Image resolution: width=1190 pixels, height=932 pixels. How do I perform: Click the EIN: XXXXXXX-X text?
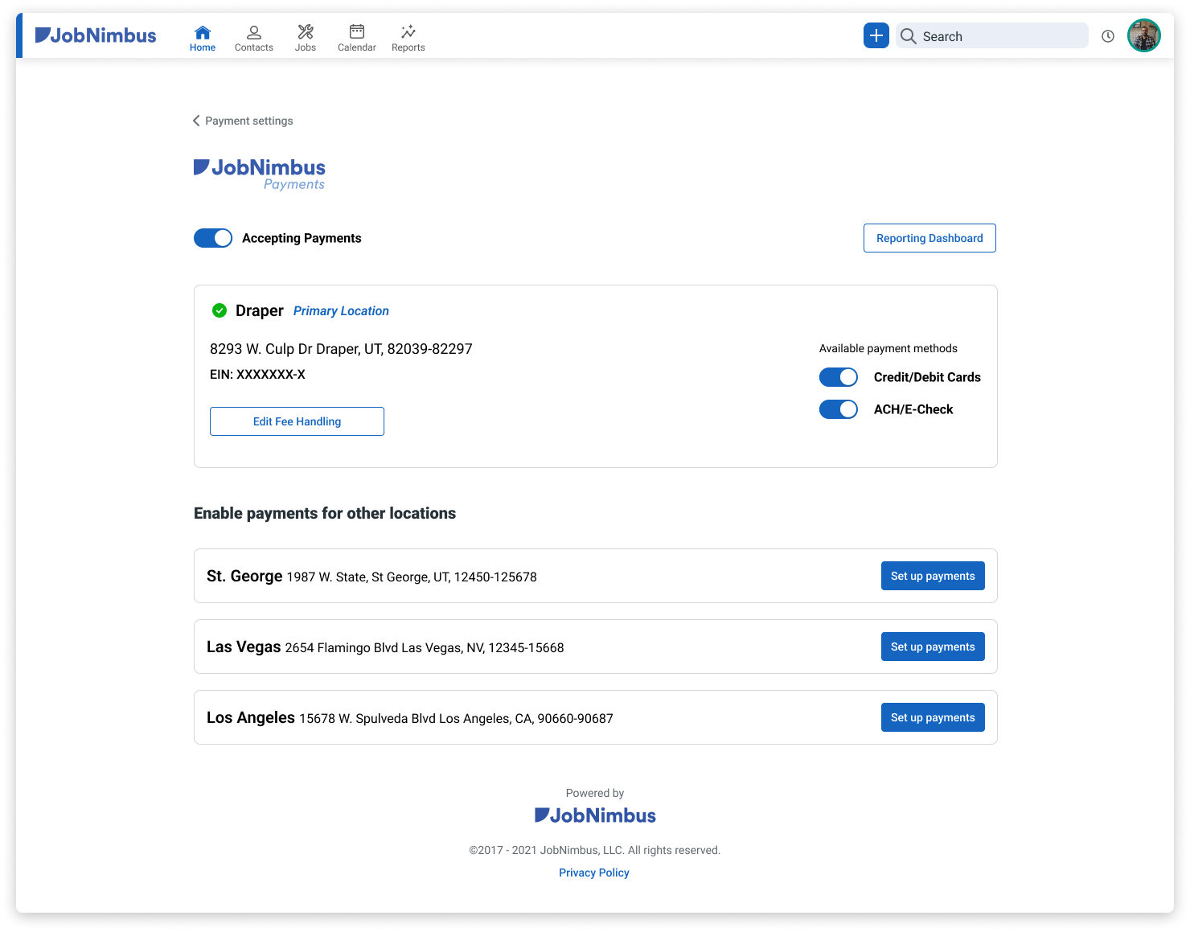point(257,375)
